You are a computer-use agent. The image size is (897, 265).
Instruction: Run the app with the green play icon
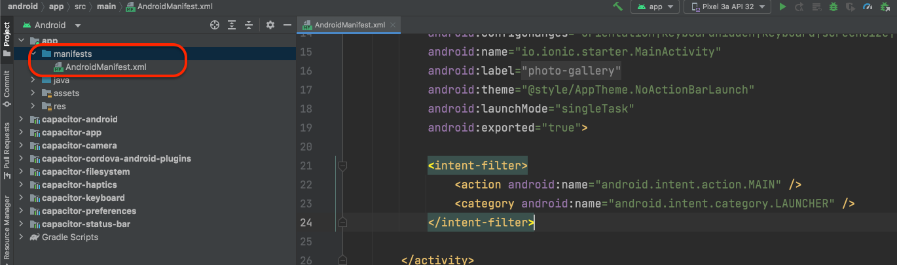(782, 7)
